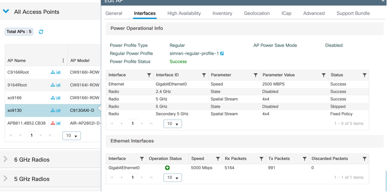This screenshot has height=192, width=388.
Task: Filter the Parameter Value column
Action: (x=324, y=75)
